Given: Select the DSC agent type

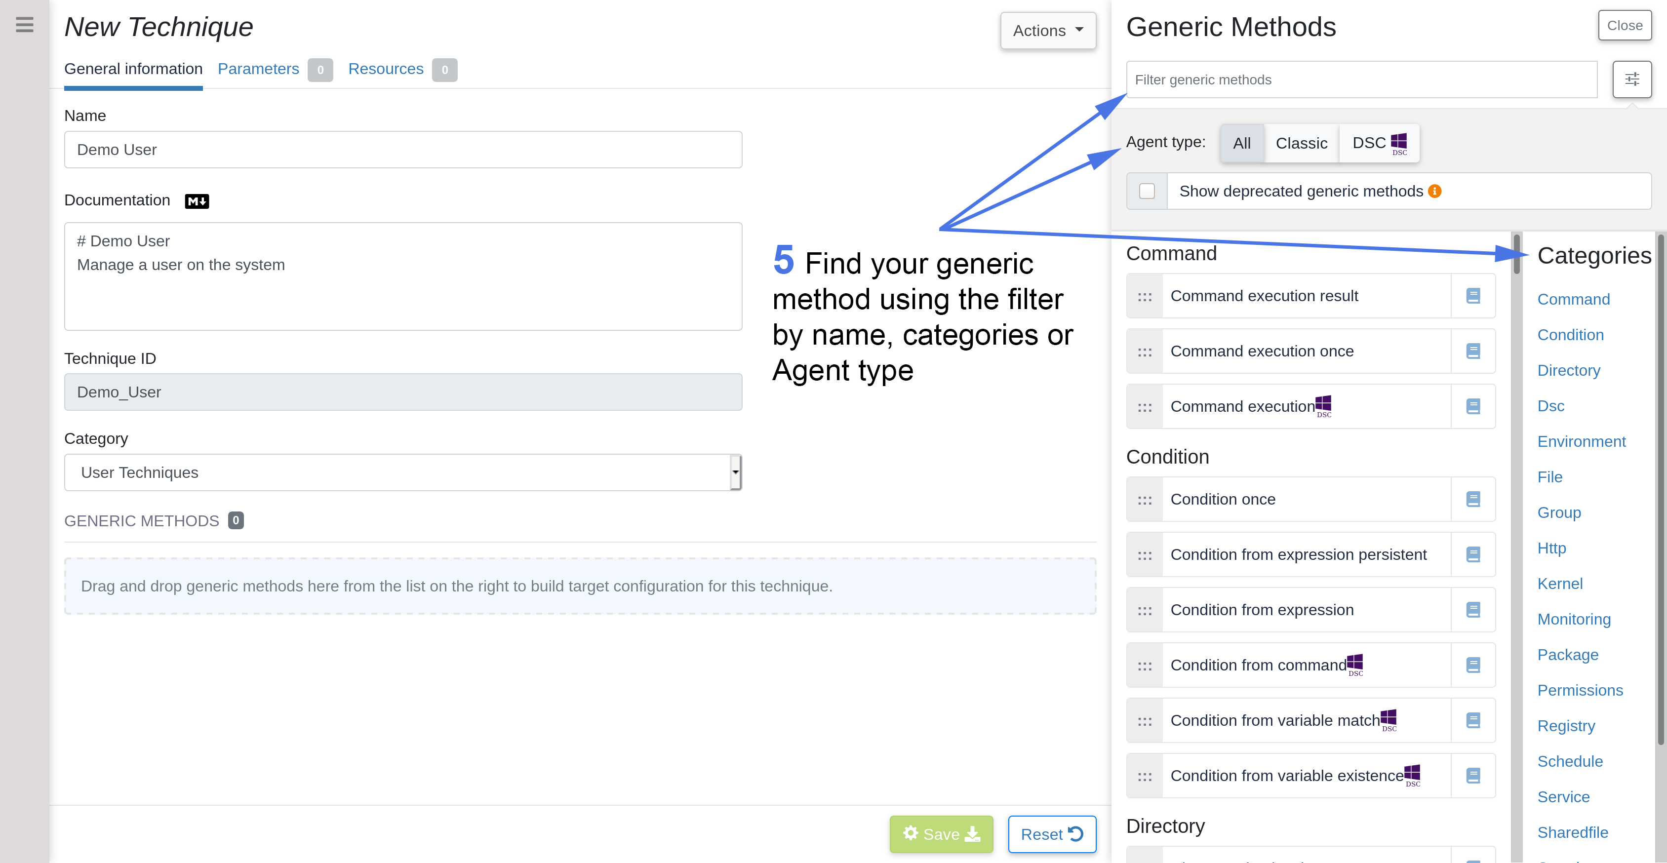Looking at the screenshot, I should (1378, 143).
